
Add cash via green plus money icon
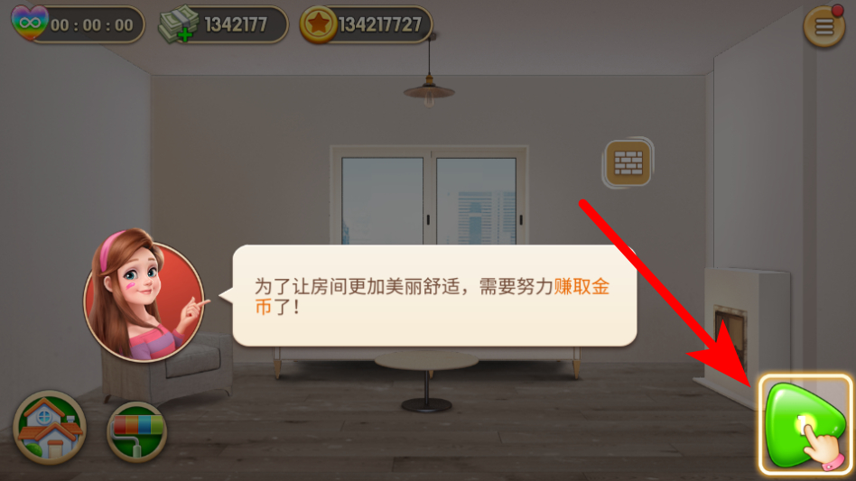(x=179, y=24)
